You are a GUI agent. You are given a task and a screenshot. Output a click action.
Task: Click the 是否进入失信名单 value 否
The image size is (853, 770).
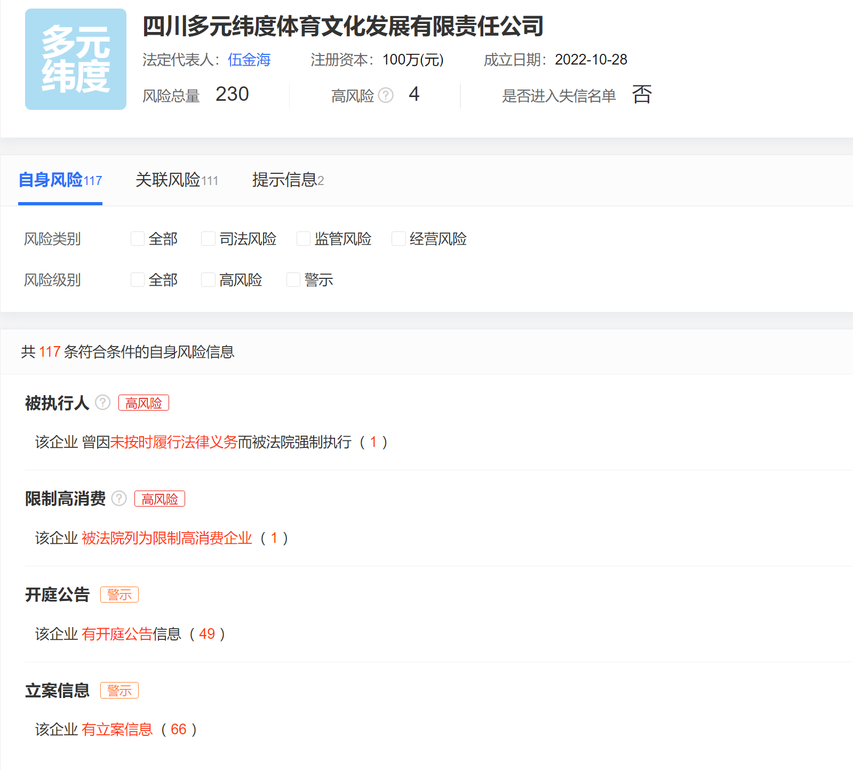click(642, 94)
